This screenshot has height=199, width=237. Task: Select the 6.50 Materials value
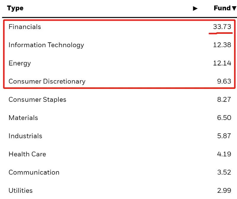pyautogui.click(x=224, y=118)
